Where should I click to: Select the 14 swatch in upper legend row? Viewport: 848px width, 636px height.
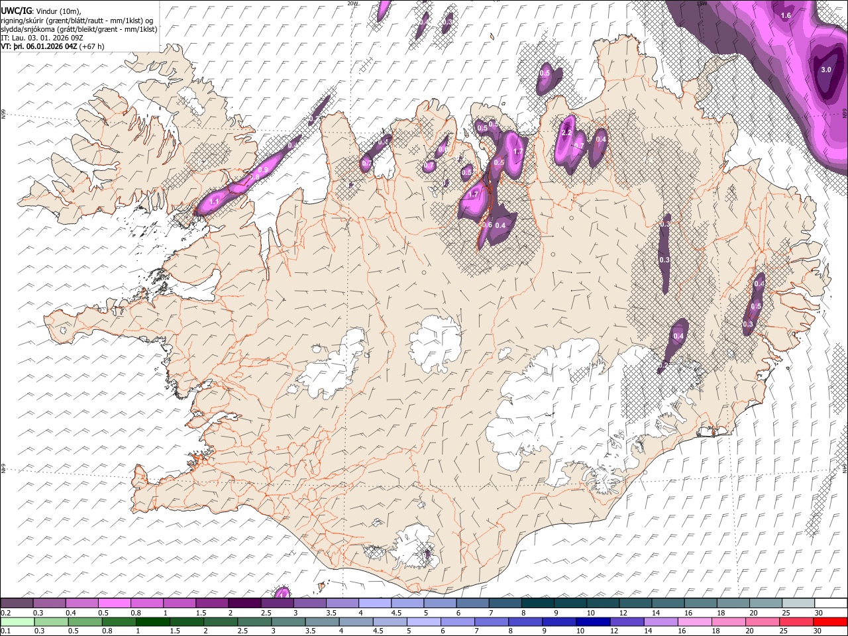click(667, 604)
